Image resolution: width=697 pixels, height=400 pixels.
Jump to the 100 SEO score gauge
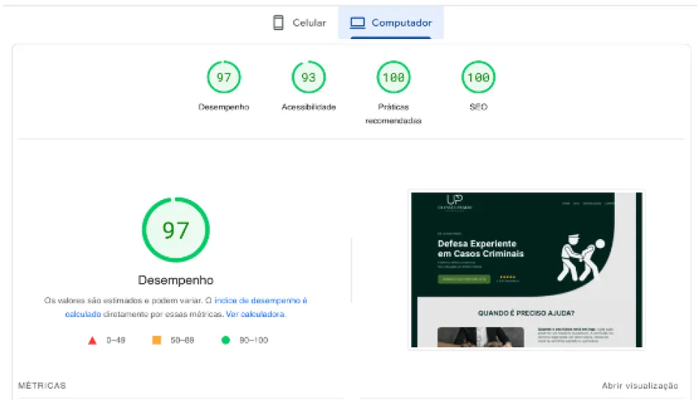[478, 77]
